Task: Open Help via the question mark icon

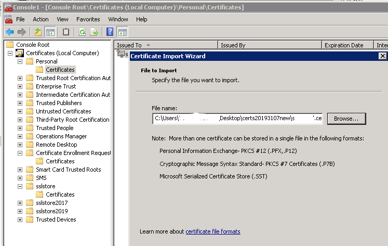Action: click(x=110, y=32)
